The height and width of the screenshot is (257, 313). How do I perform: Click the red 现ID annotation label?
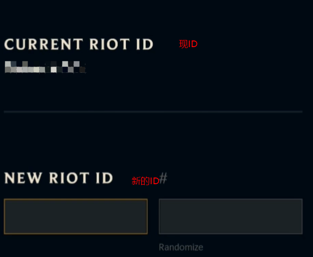pyautogui.click(x=188, y=44)
